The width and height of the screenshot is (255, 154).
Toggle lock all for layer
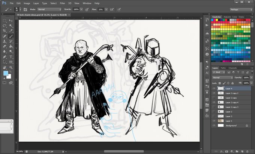click(x=232, y=83)
